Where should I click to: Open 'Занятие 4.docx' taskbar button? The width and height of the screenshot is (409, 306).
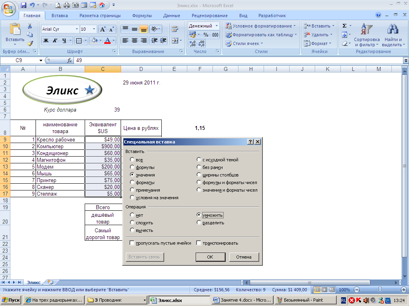242,300
